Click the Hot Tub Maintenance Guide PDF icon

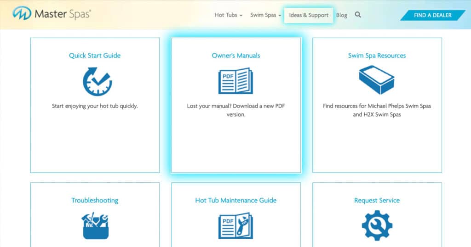pyautogui.click(x=235, y=225)
